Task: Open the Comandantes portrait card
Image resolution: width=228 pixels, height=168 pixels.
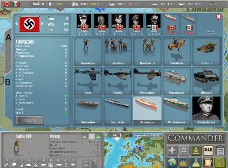Action: (207, 111)
